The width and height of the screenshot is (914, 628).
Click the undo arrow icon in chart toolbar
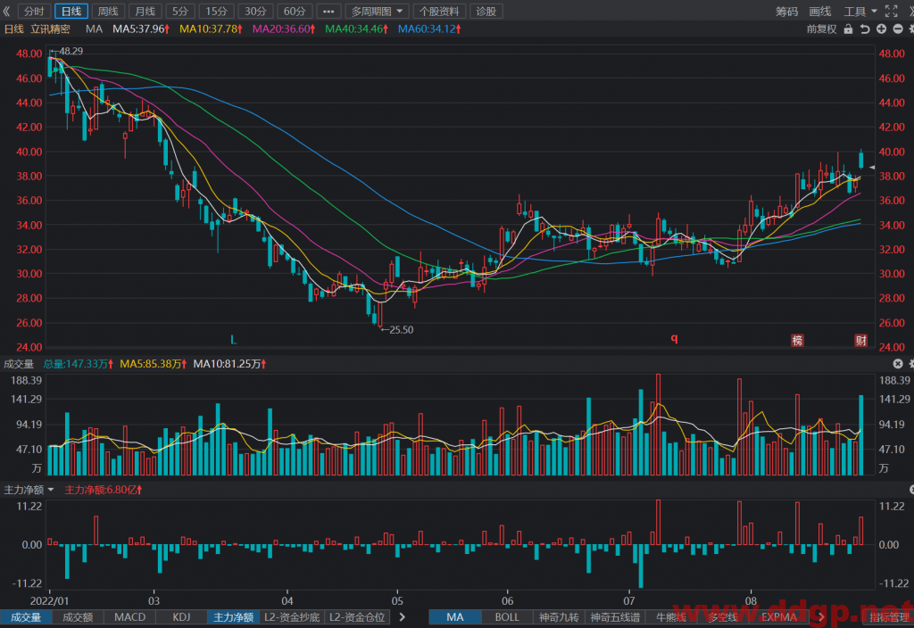(865, 29)
